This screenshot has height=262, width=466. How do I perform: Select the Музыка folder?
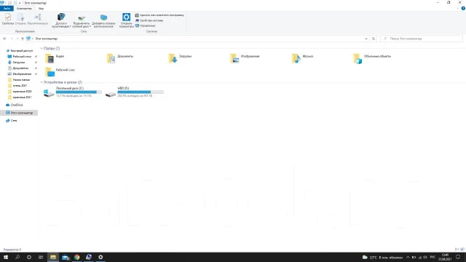302,58
